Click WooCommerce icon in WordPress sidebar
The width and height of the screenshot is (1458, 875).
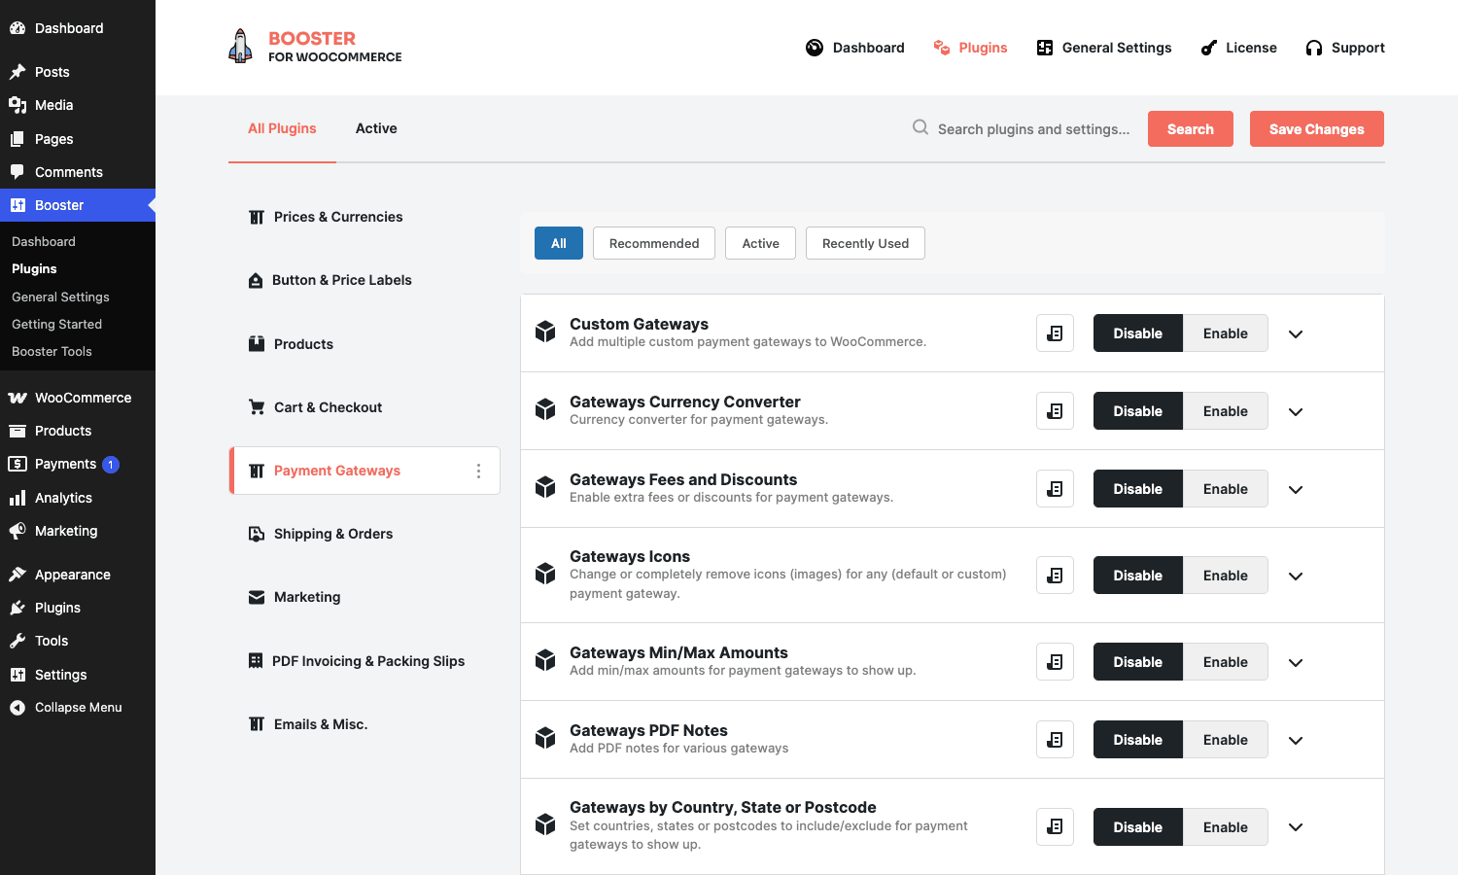(17, 398)
